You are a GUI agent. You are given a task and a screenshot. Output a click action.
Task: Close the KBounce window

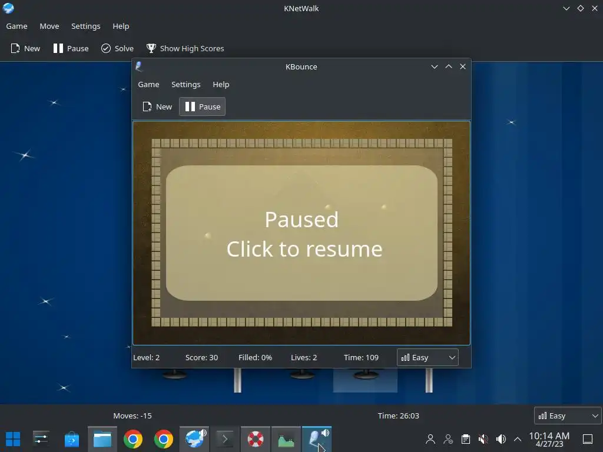[463, 67]
